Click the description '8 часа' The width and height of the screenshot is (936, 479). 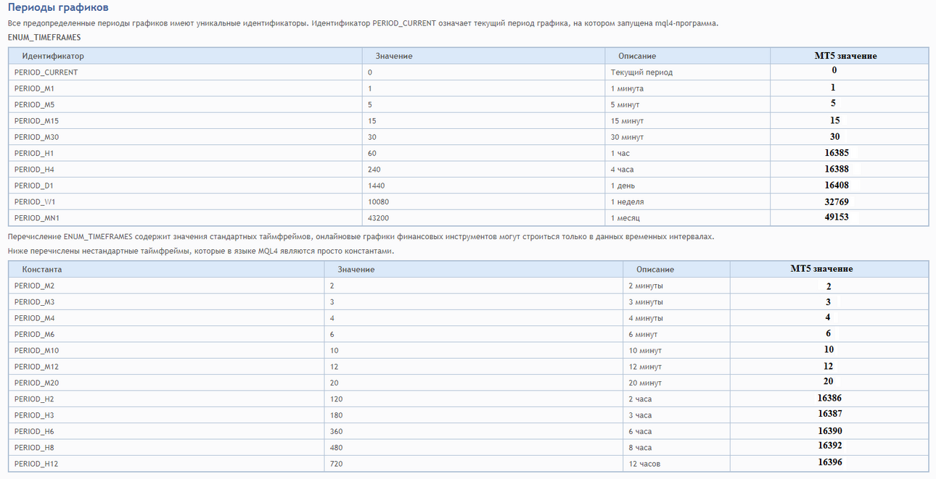[641, 448]
